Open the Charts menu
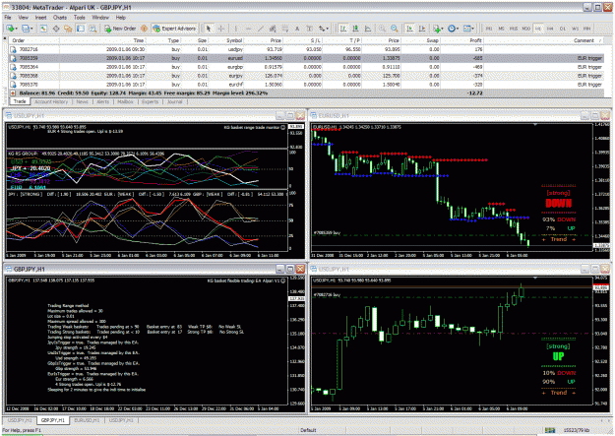This screenshot has width=615, height=436. click(x=60, y=18)
